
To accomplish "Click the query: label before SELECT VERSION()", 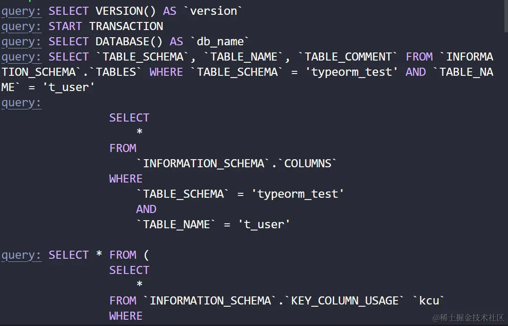I will (21, 11).
